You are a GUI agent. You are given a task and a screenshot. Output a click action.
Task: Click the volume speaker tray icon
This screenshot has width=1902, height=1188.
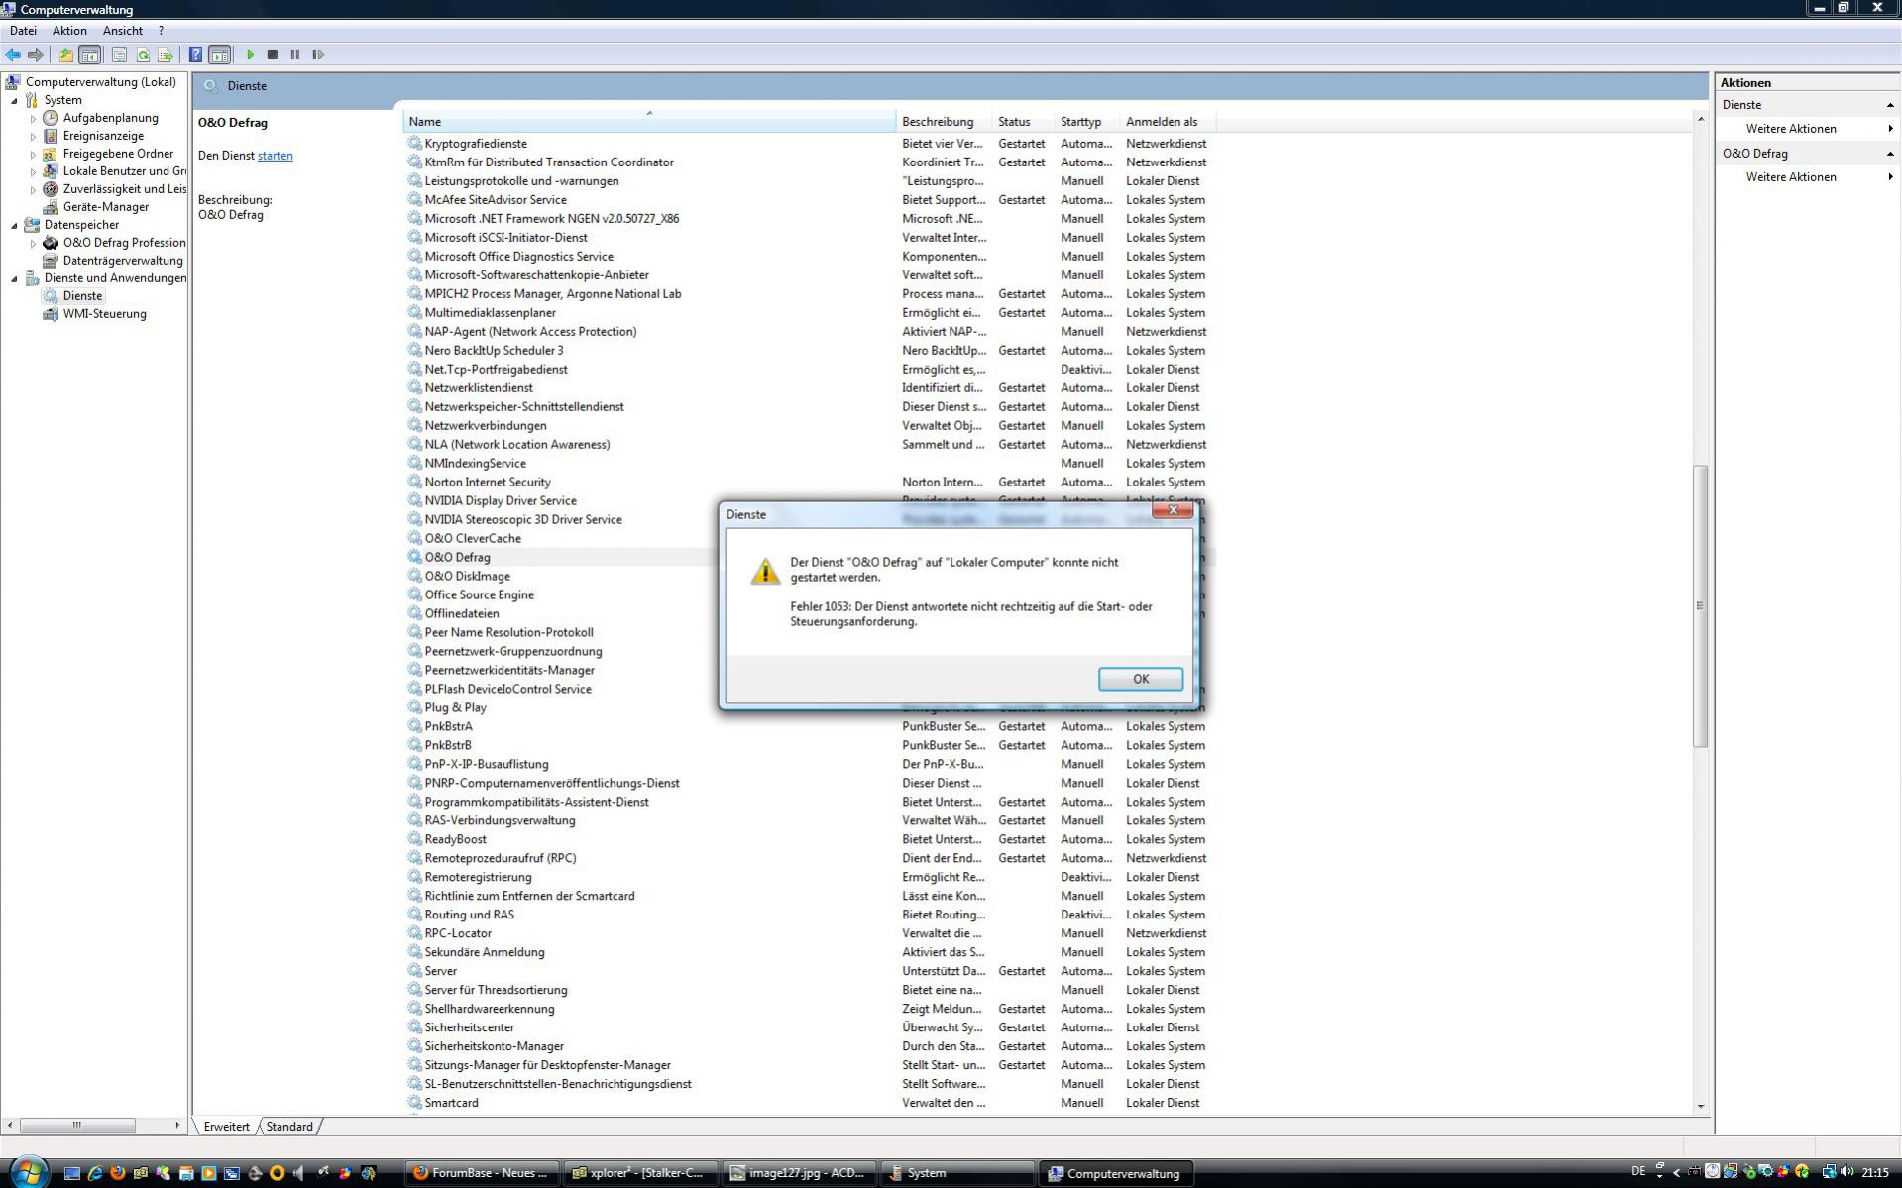coord(1846,1172)
